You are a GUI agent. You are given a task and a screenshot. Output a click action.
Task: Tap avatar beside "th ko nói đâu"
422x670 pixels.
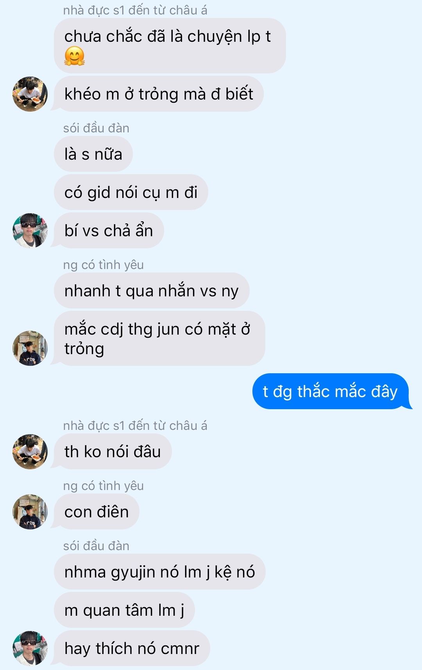tap(30, 451)
